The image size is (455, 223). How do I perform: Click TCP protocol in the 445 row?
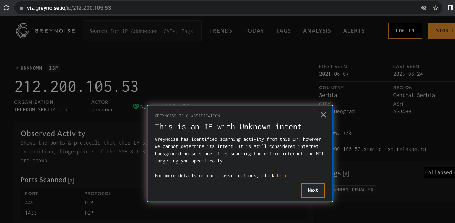click(89, 203)
